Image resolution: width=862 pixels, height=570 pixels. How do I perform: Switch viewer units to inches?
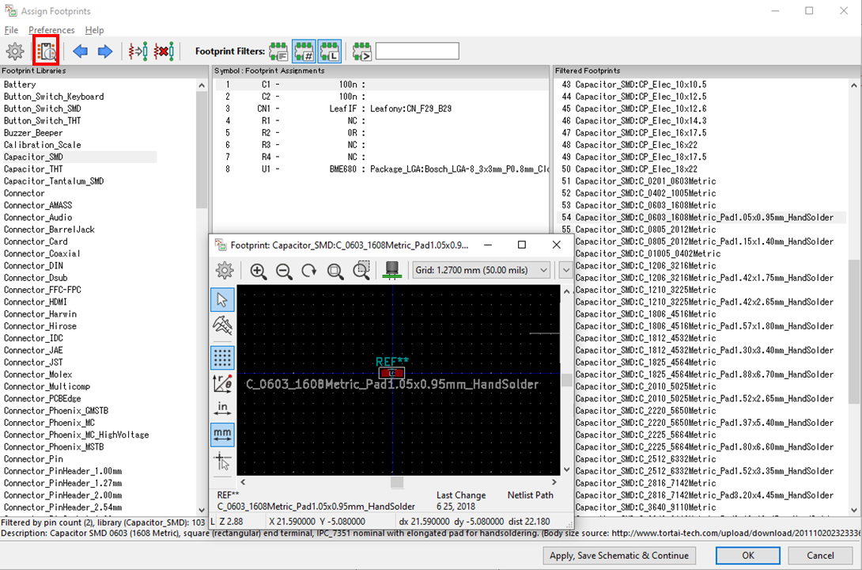[222, 408]
